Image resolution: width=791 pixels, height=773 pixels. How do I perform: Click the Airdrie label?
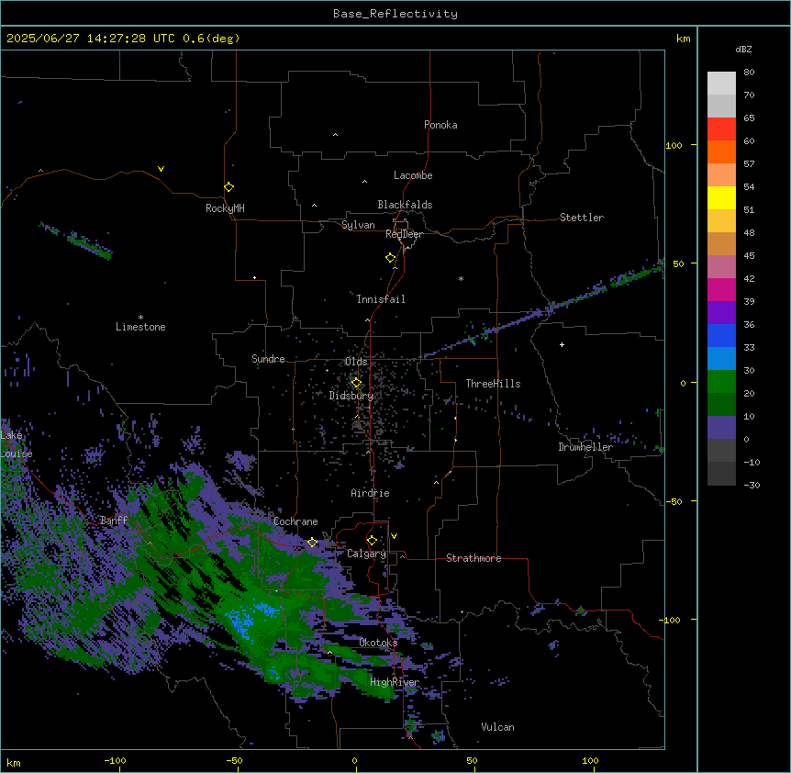(370, 493)
